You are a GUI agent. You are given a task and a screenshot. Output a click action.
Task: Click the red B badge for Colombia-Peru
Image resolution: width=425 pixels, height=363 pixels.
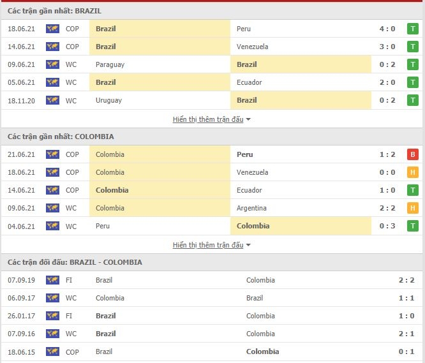point(413,154)
